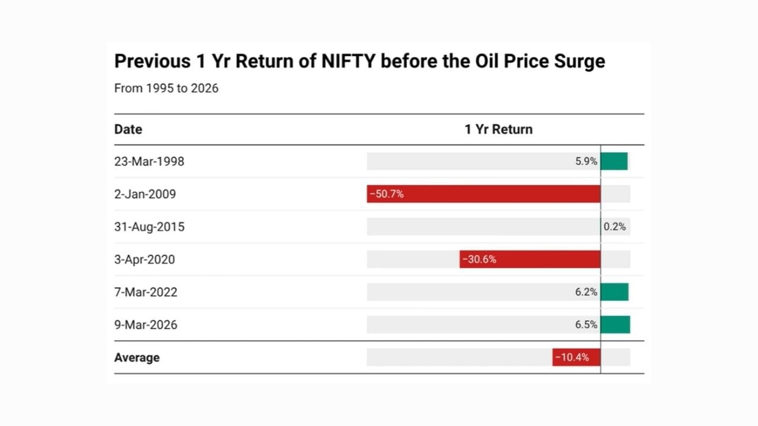Viewport: 758px width, 426px height.
Task: Click the red −30.6% bar
Action: [530, 259]
